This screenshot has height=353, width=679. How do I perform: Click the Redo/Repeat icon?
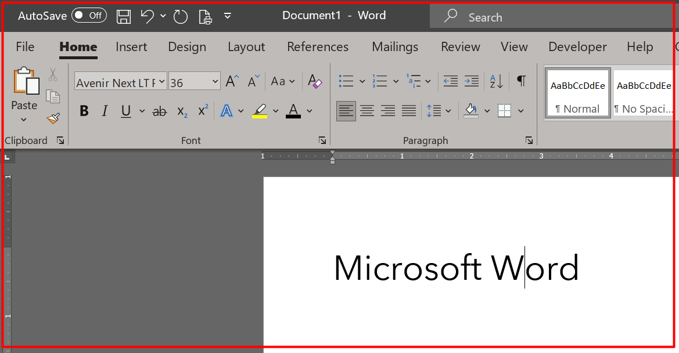180,16
